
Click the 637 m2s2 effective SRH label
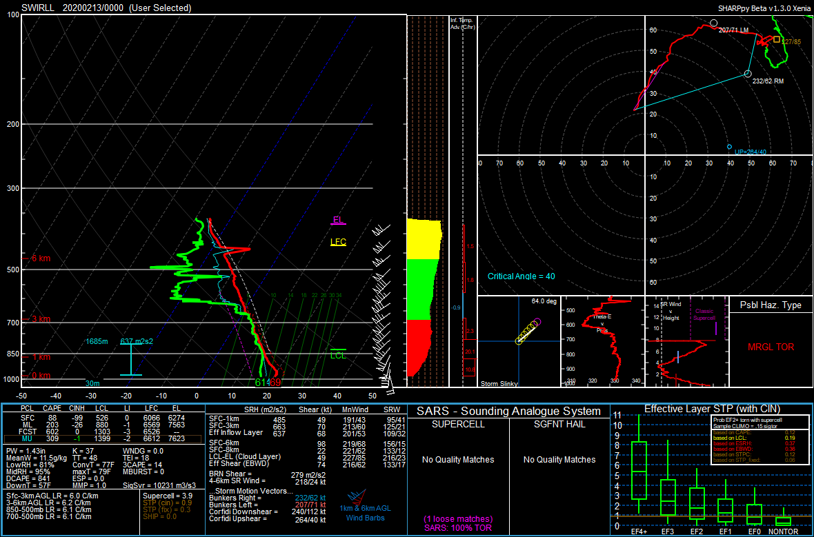click(x=137, y=341)
